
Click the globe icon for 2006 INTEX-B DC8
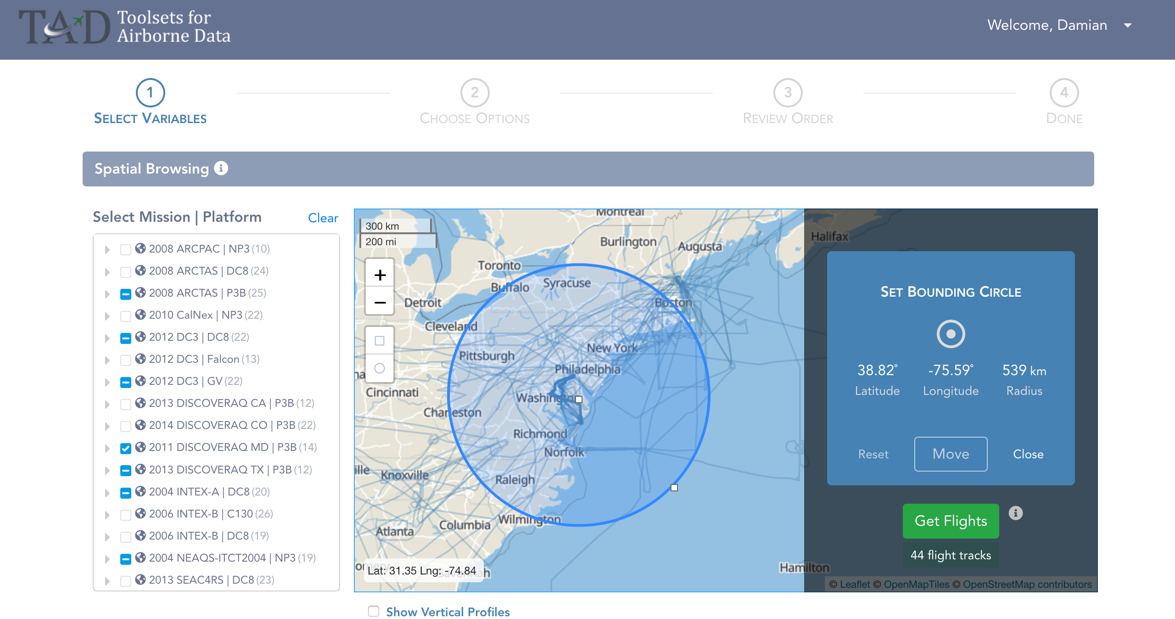pyautogui.click(x=141, y=535)
